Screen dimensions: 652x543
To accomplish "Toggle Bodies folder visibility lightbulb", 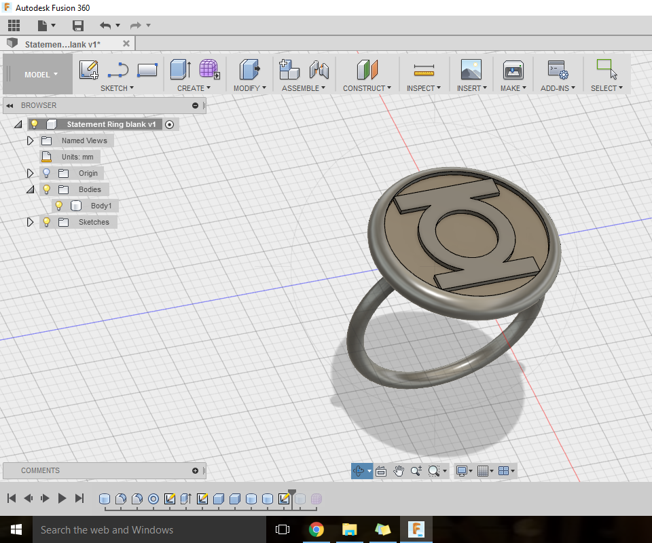I will point(47,189).
